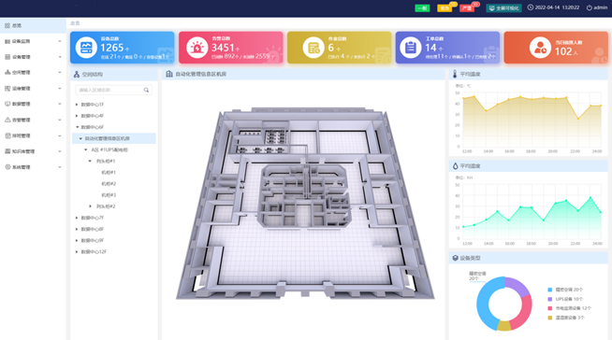This screenshot has width=612, height=340.
Task: Click the device total monitor icon showing 1265
Action: (86, 48)
